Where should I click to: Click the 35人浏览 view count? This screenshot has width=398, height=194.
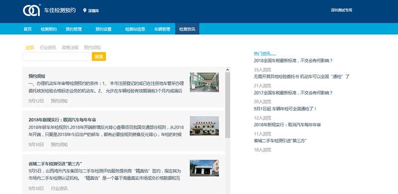pos(263,70)
